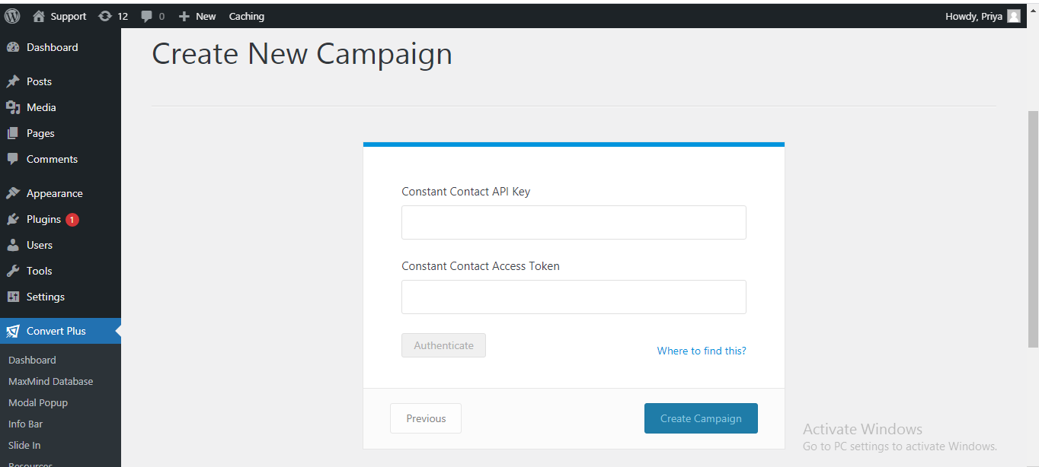Click the Authenticate button

point(443,345)
